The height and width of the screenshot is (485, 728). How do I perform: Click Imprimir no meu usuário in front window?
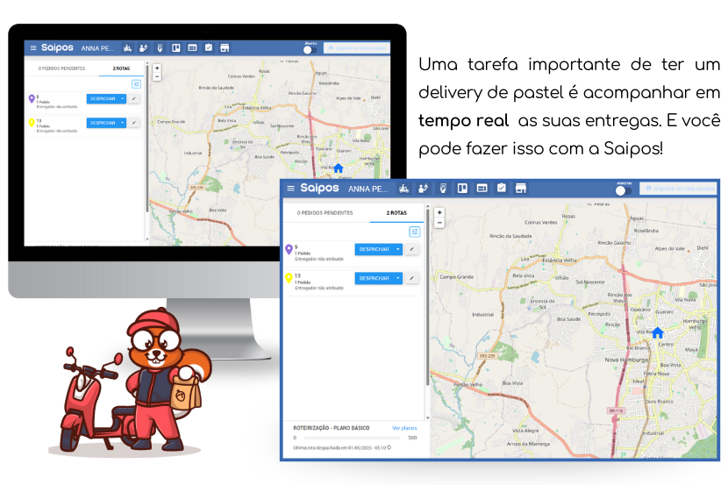coord(679,189)
